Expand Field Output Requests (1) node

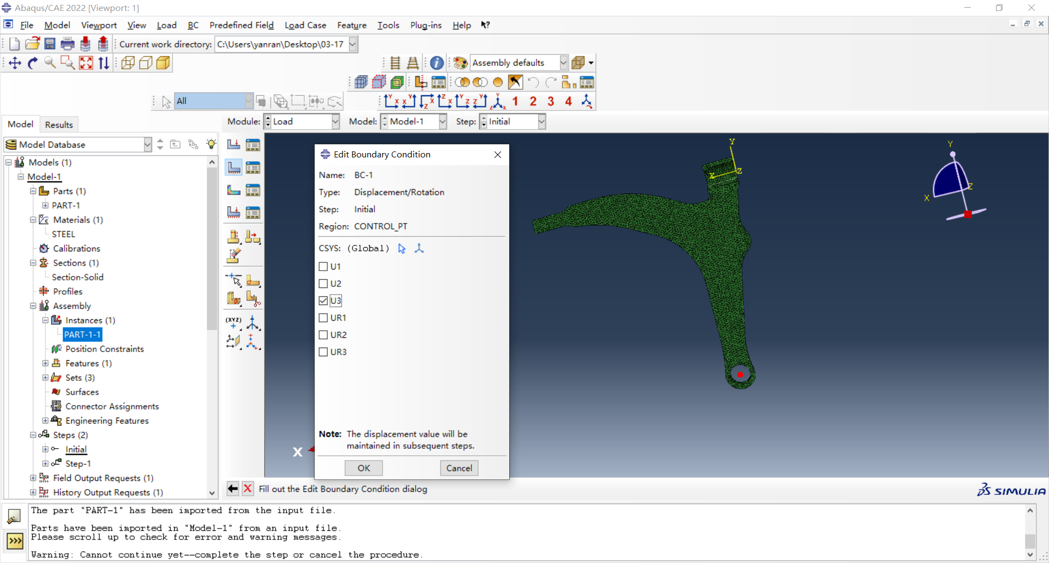33,478
